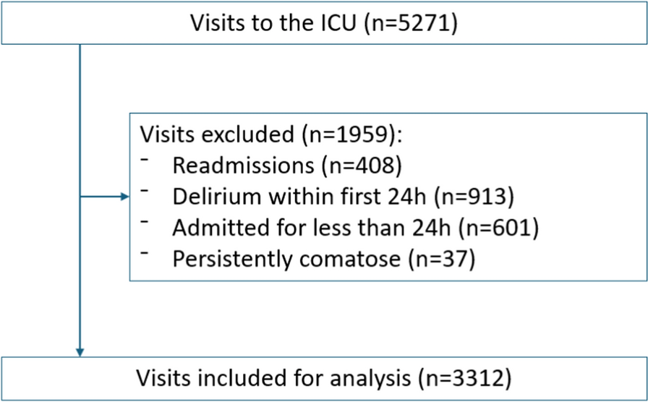Image resolution: width=648 pixels, height=402 pixels.
Task: Select the 'Readmissions (n=408)' line
Action: 286,166
